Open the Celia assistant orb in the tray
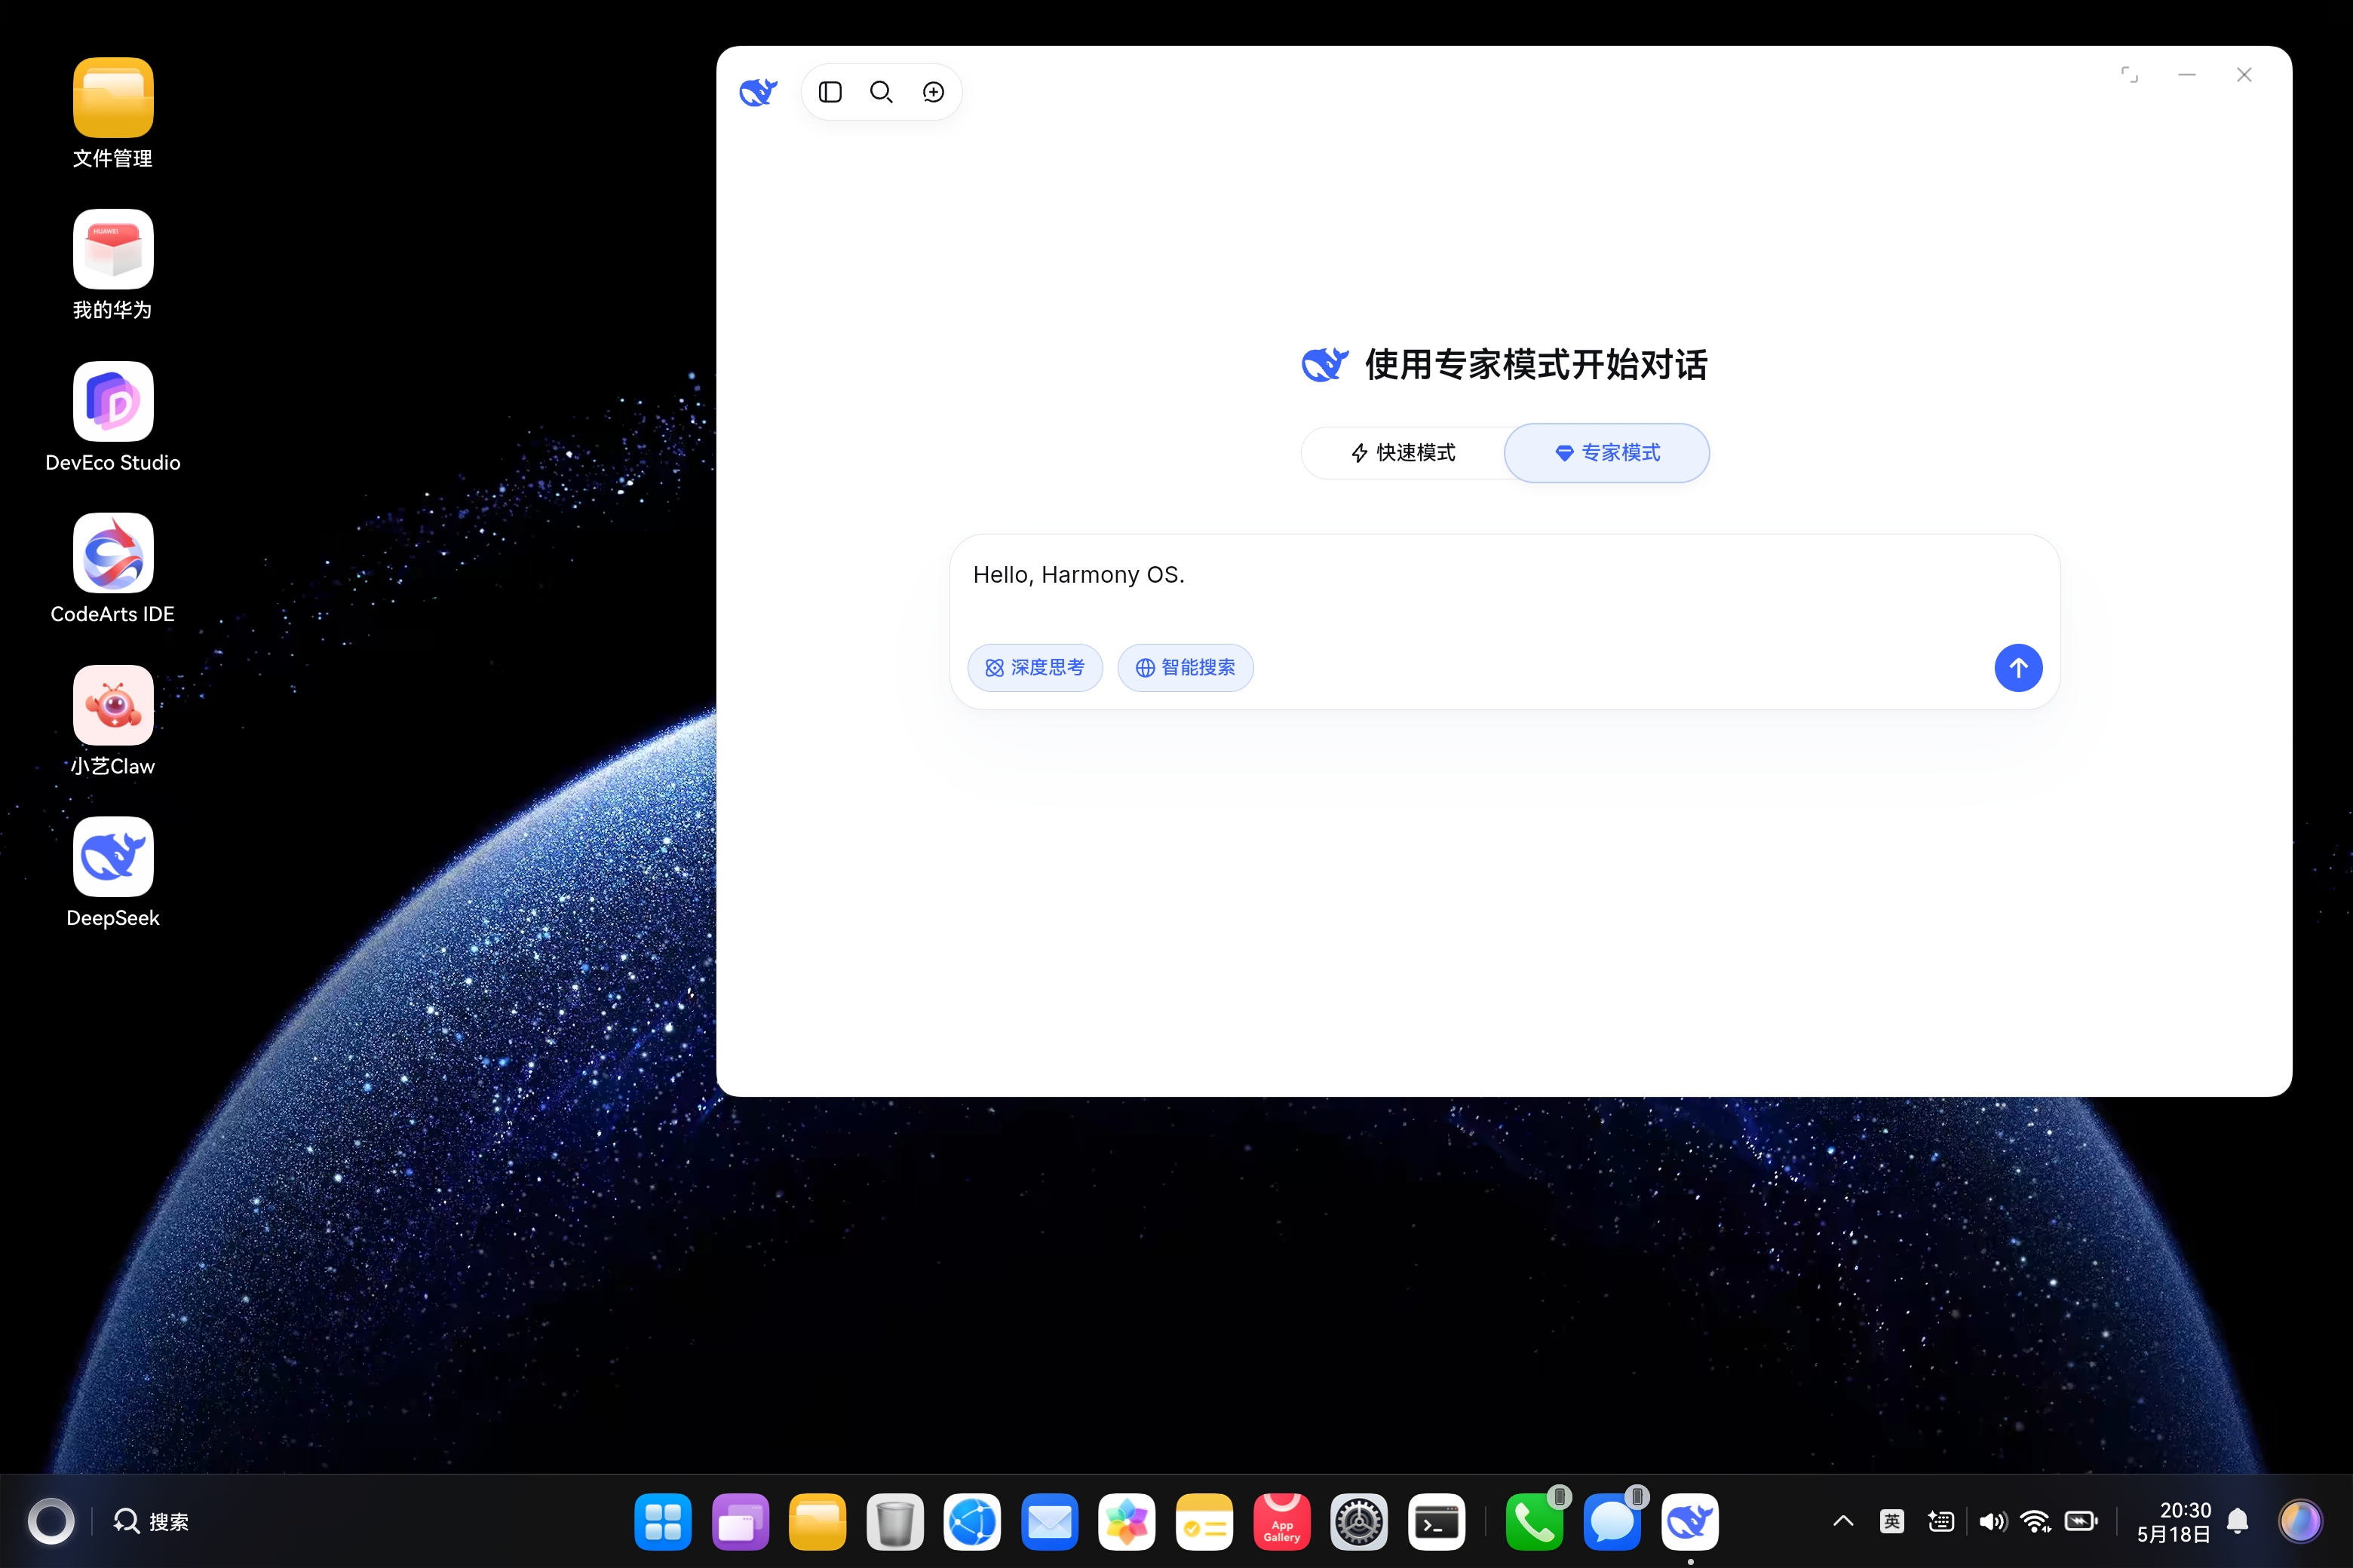The image size is (2353, 1568). pos(2299,1522)
